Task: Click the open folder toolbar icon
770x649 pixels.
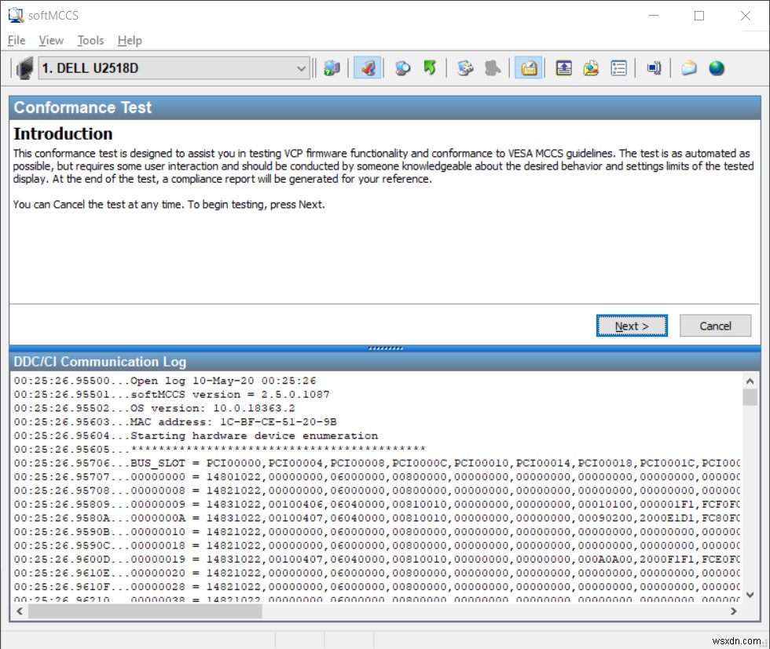Action: (689, 67)
